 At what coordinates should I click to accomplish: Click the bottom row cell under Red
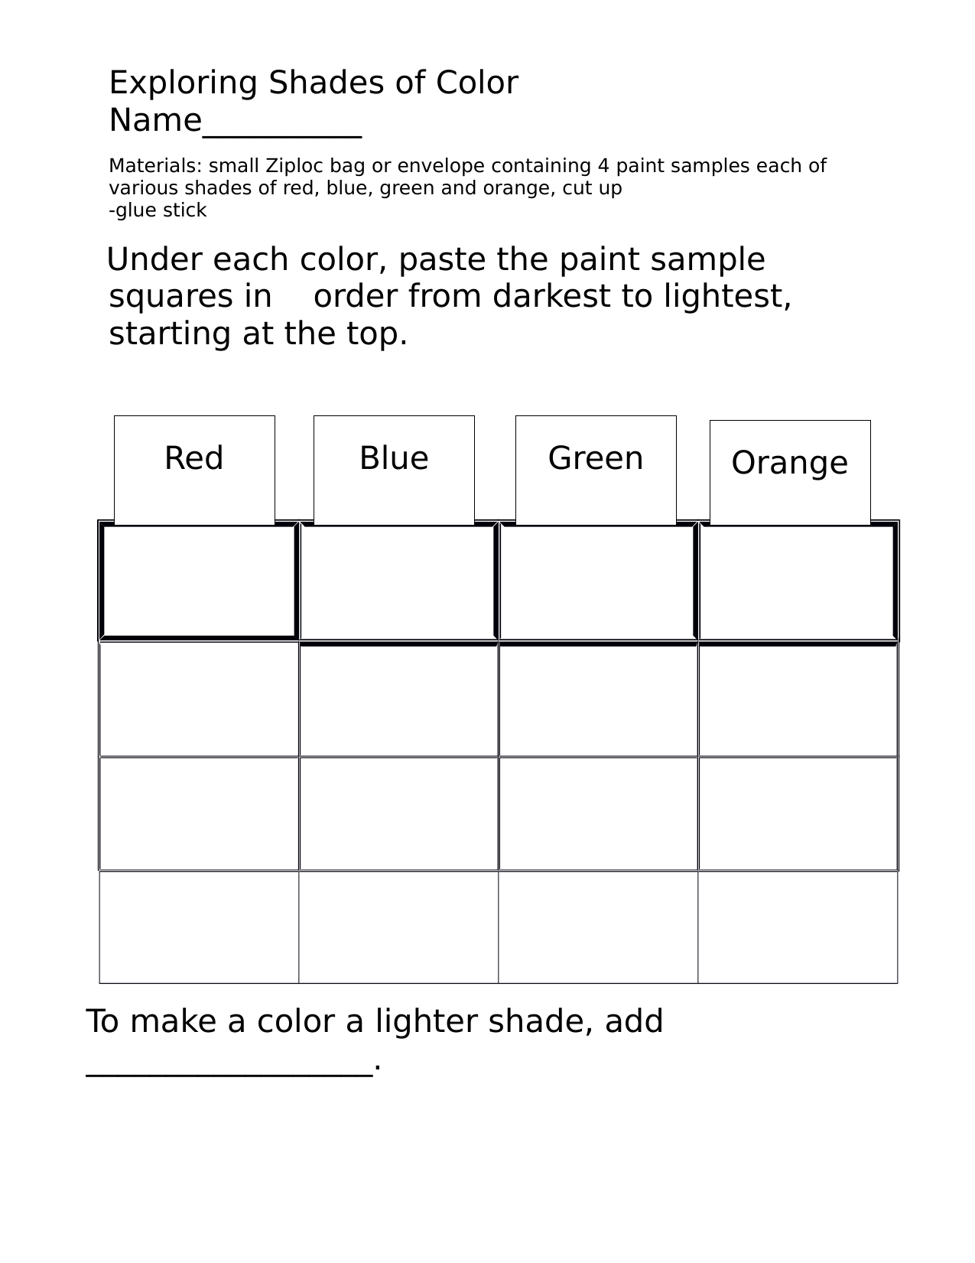pos(199,927)
